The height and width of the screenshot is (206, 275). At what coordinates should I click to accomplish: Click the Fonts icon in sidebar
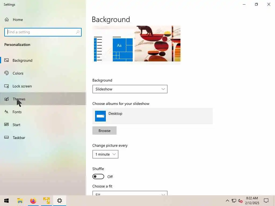pos(6,112)
